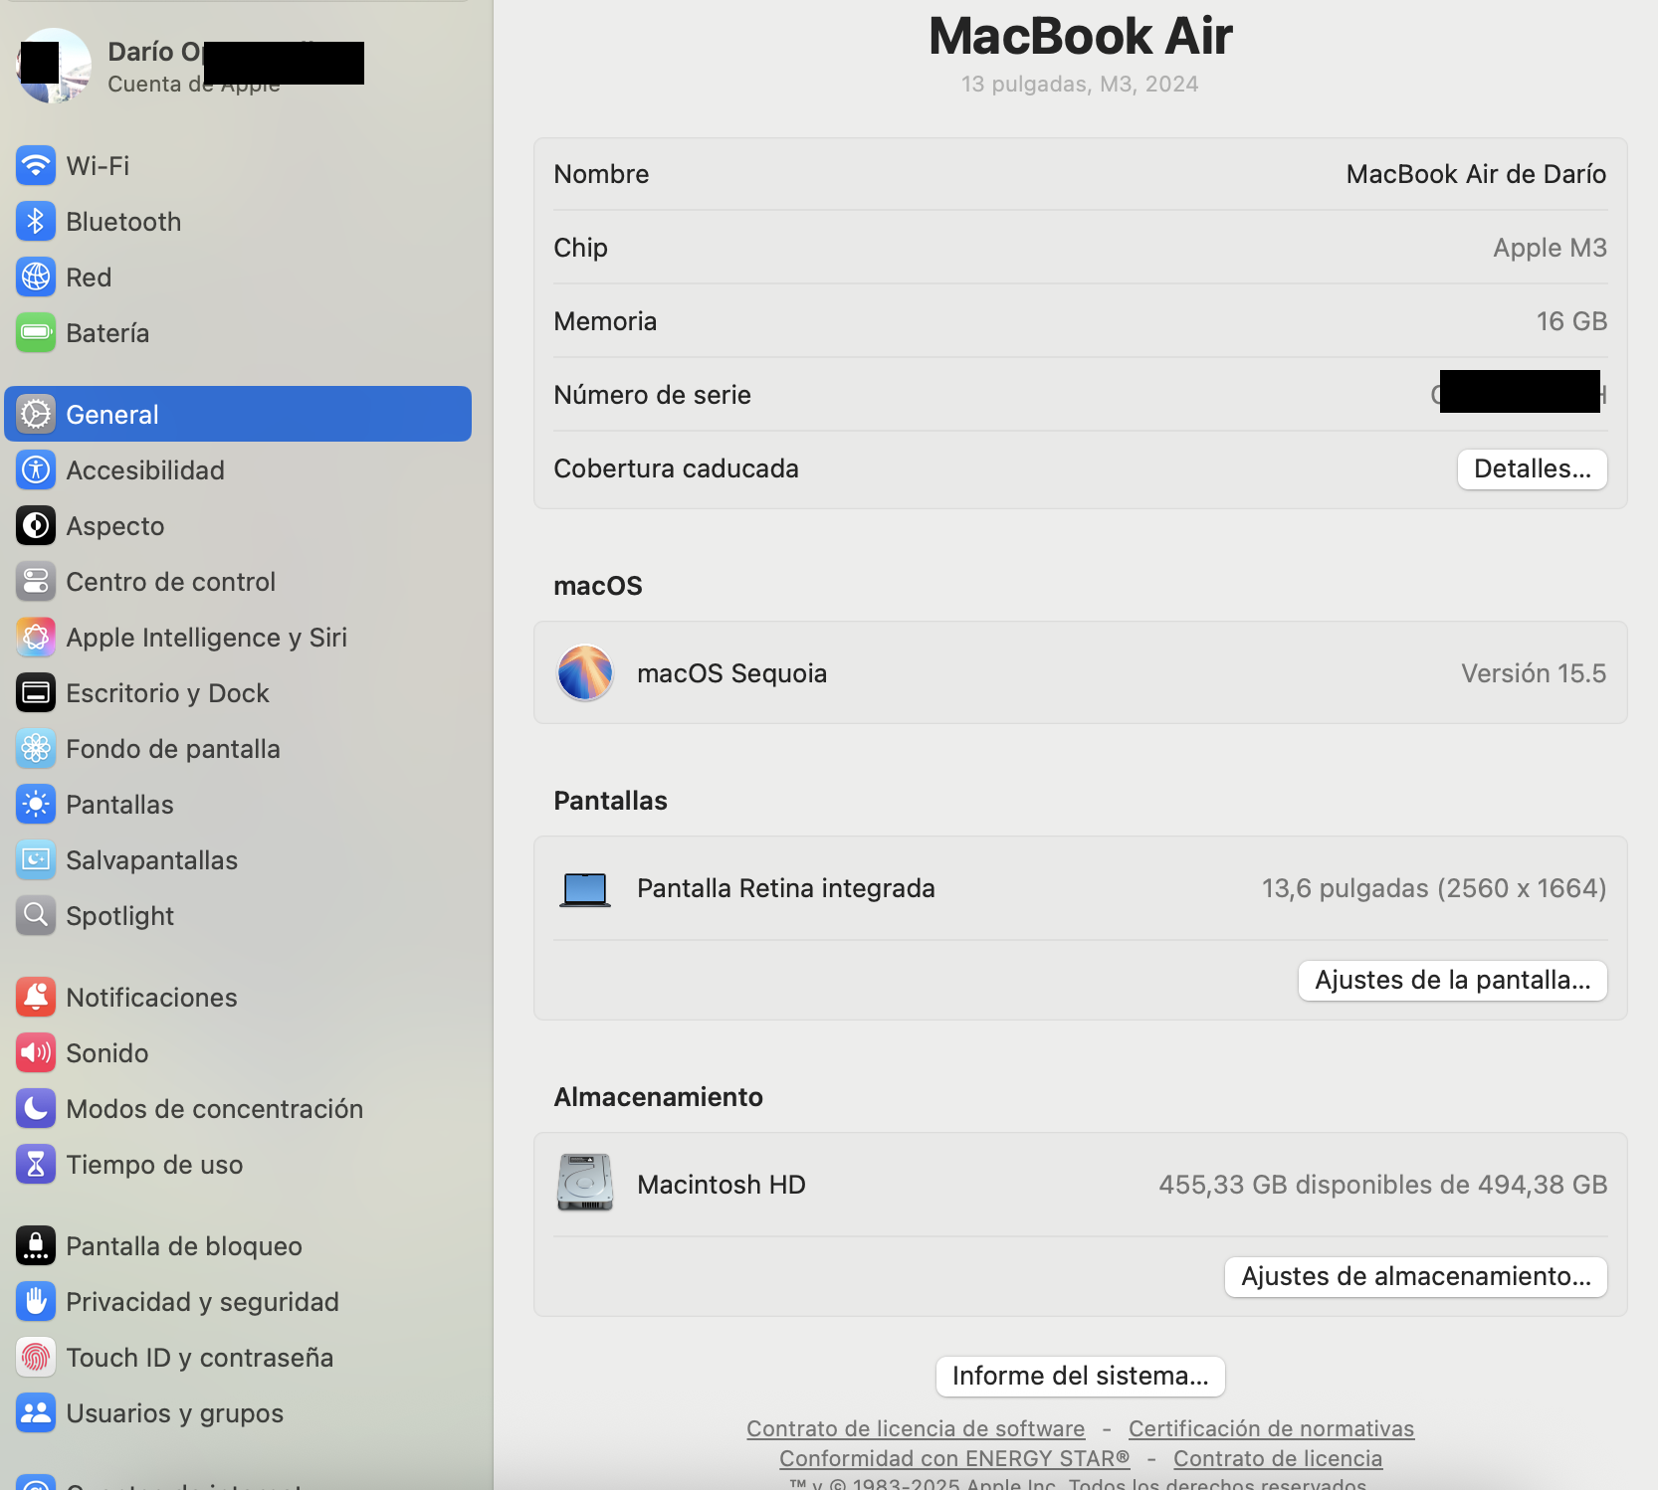Click 13 pulgadas, M3, 2024 subtitle
Screen dimensions: 1658x1490
[x=1080, y=84]
